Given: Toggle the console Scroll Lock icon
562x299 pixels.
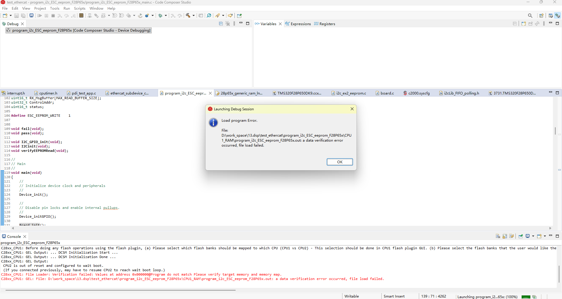Looking at the screenshot, I should coord(505,236).
